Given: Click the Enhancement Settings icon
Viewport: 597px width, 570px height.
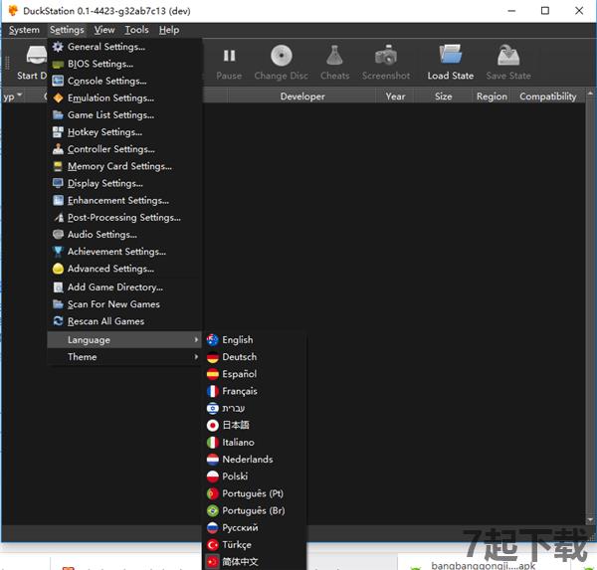Looking at the screenshot, I should pos(58,200).
